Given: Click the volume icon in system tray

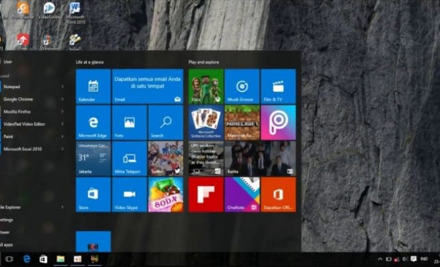Looking at the screenshot, I should pyautogui.click(x=405, y=259).
